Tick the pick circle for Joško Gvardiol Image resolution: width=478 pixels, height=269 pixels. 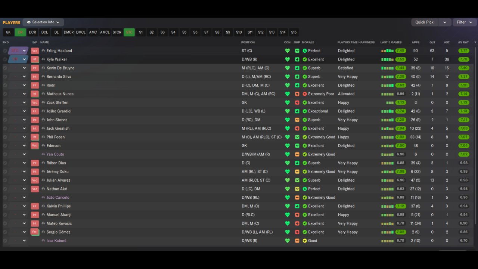5,111
